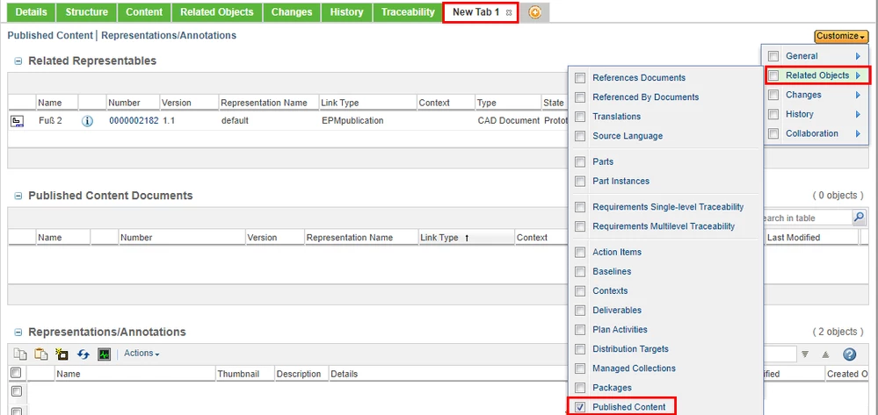Check the Parts checkbox
The height and width of the screenshot is (415, 878).
tap(581, 161)
